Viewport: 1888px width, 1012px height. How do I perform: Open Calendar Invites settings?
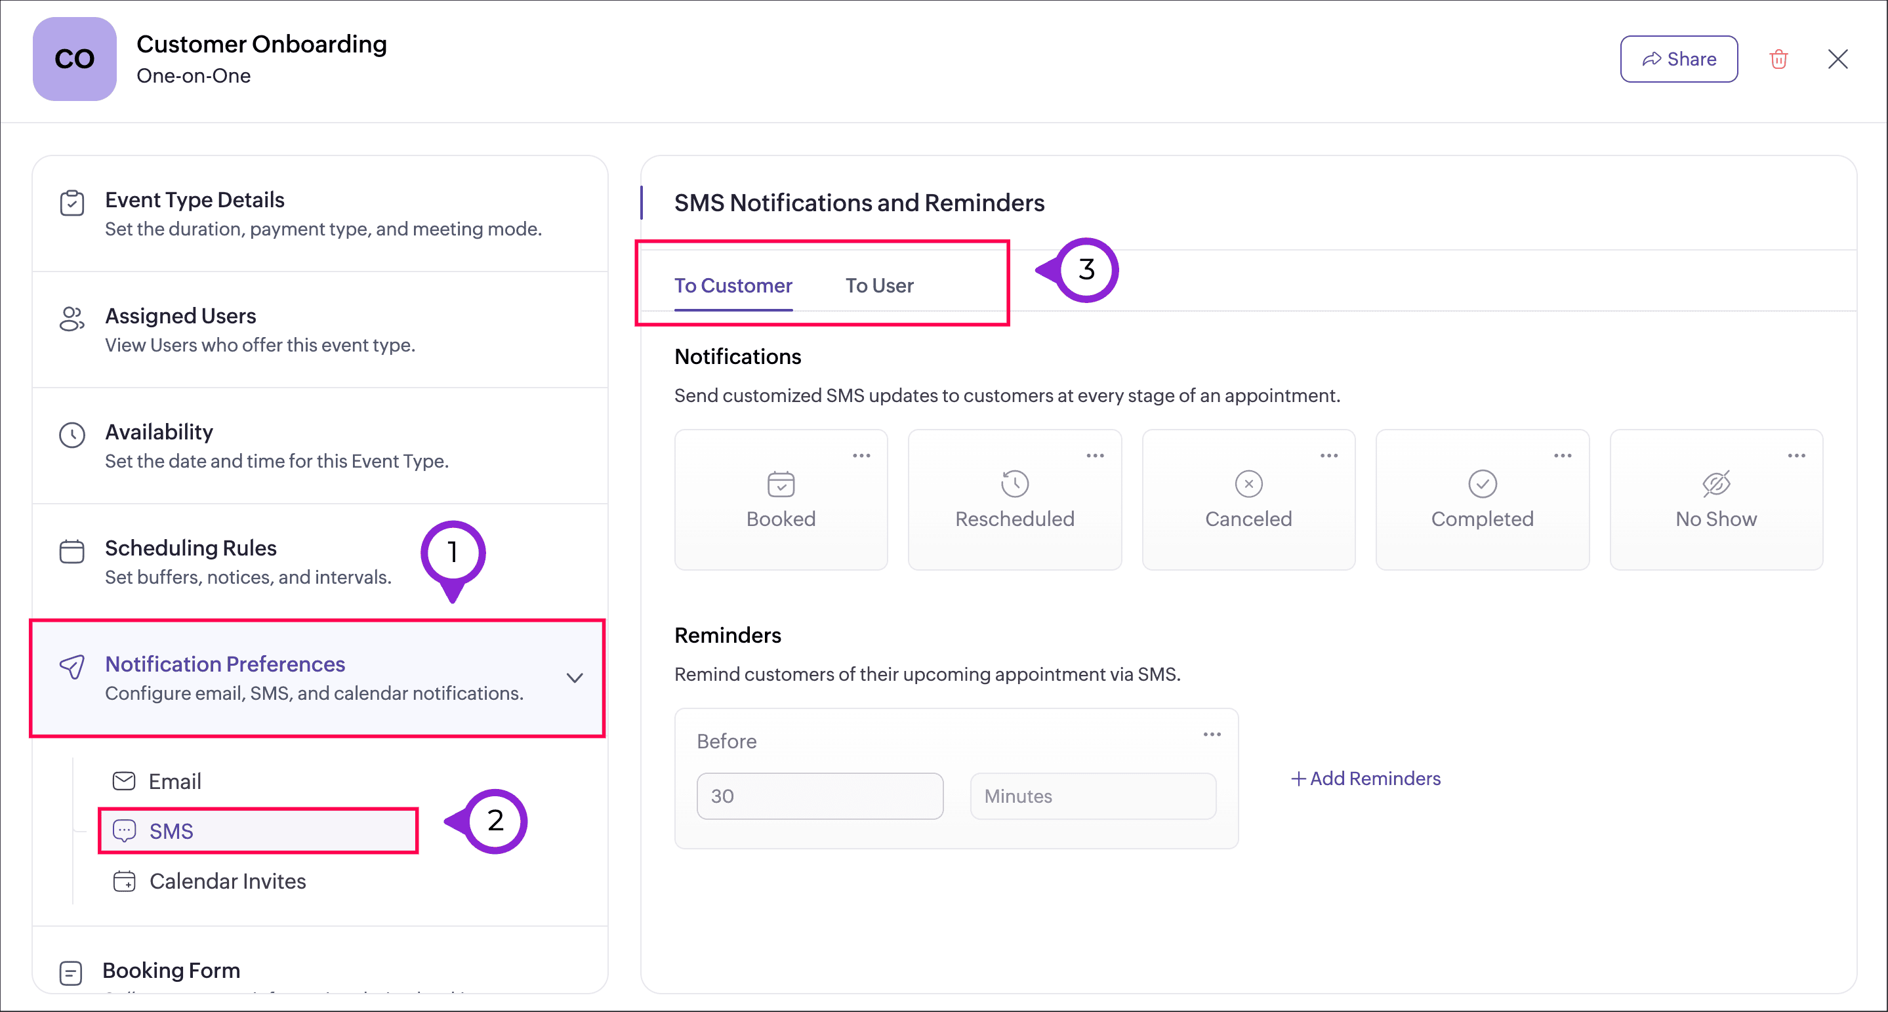[227, 881]
